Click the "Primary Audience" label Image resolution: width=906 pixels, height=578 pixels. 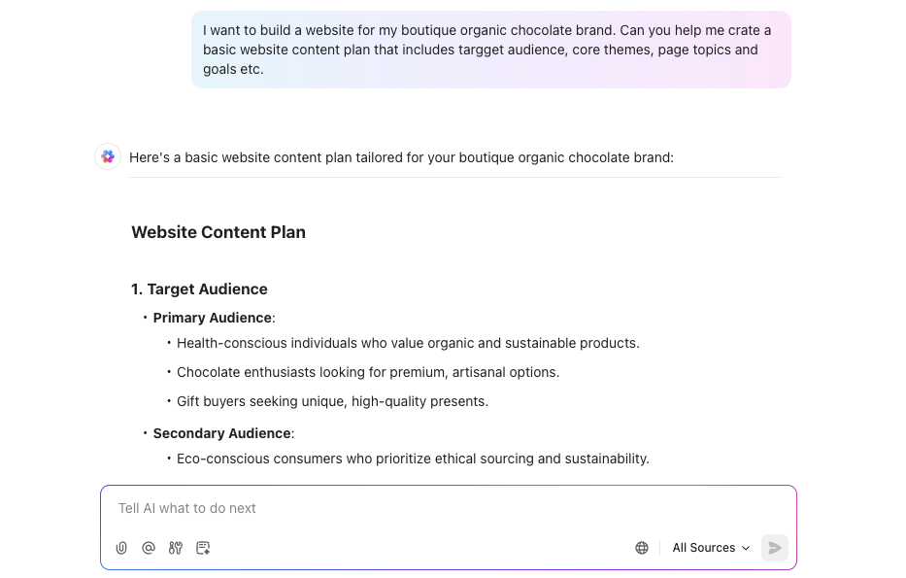213,318
